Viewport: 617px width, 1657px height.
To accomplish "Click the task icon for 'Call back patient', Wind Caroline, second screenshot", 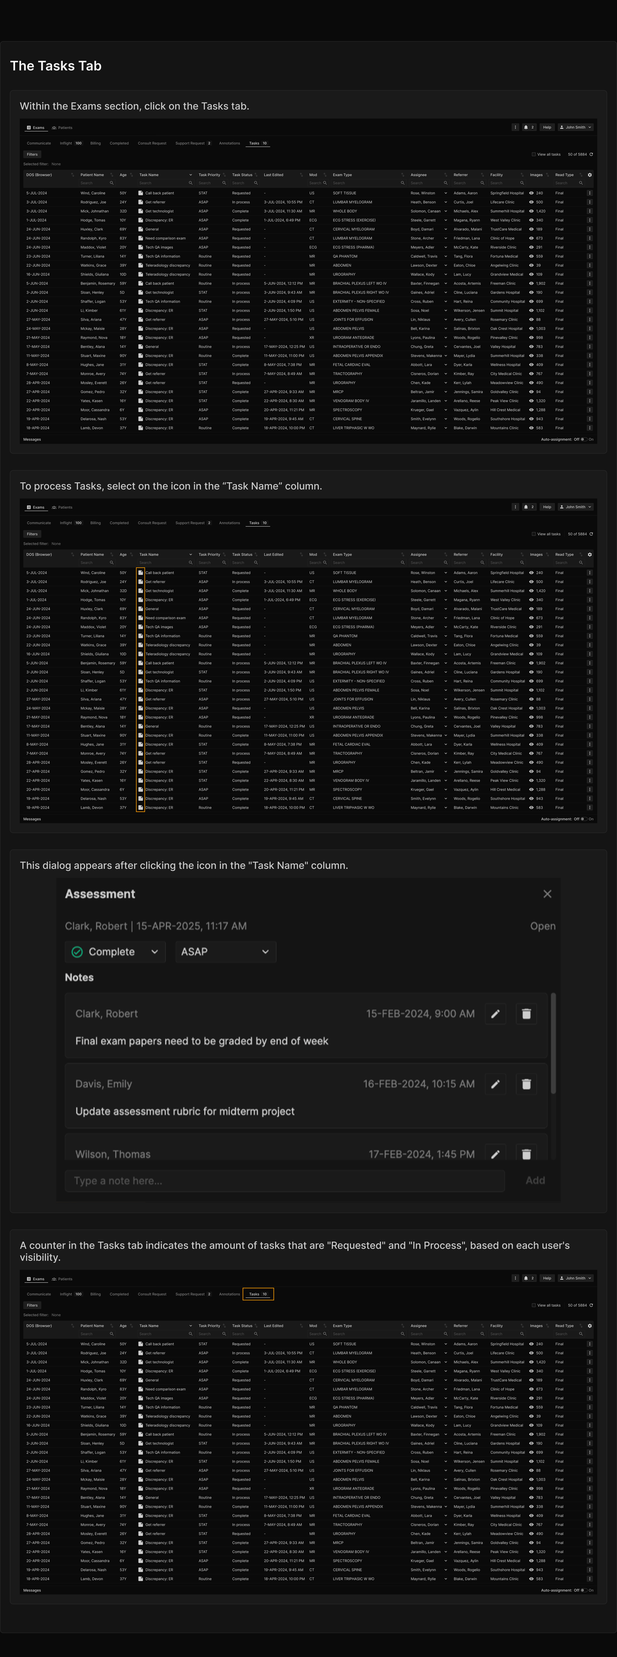I will click(141, 572).
